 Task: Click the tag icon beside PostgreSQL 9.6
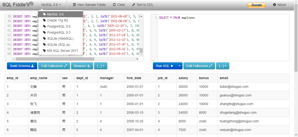(x=44, y=26)
